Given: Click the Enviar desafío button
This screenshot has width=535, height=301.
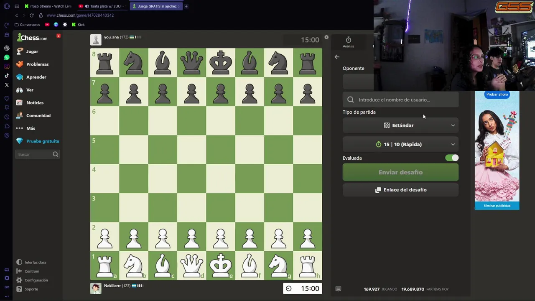Looking at the screenshot, I should (400, 172).
